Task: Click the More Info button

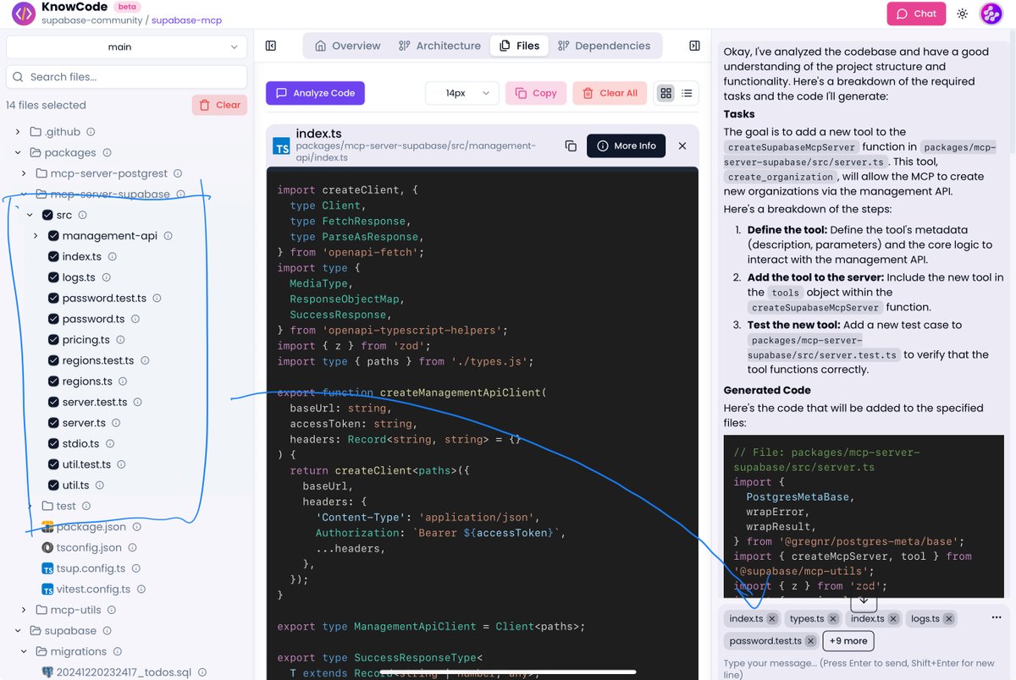Action: coord(626,145)
